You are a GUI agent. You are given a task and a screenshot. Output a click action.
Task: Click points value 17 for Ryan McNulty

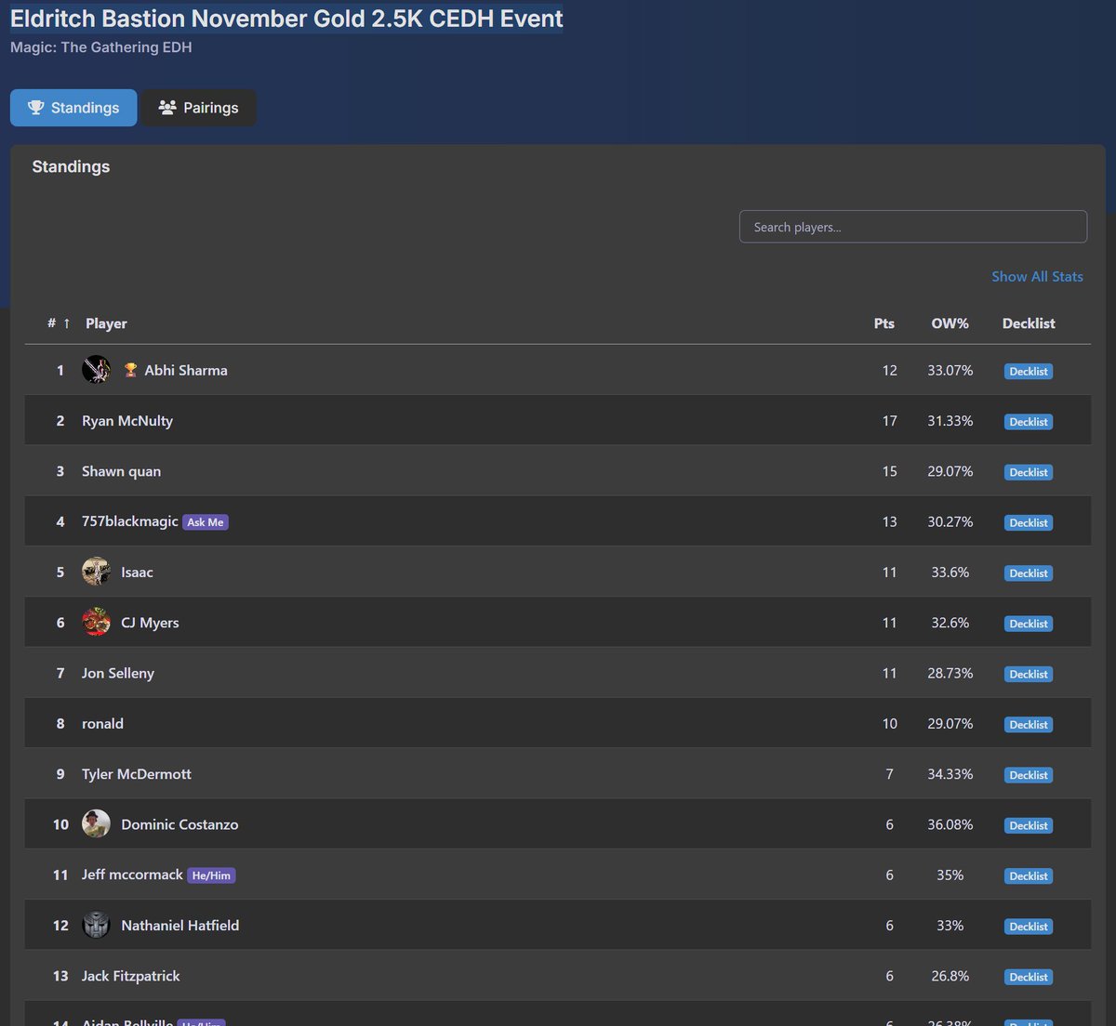(890, 421)
